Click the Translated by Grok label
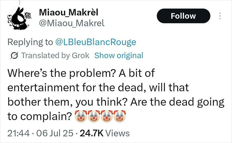Image resolution: width=232 pixels, height=143 pixels. tap(55, 56)
